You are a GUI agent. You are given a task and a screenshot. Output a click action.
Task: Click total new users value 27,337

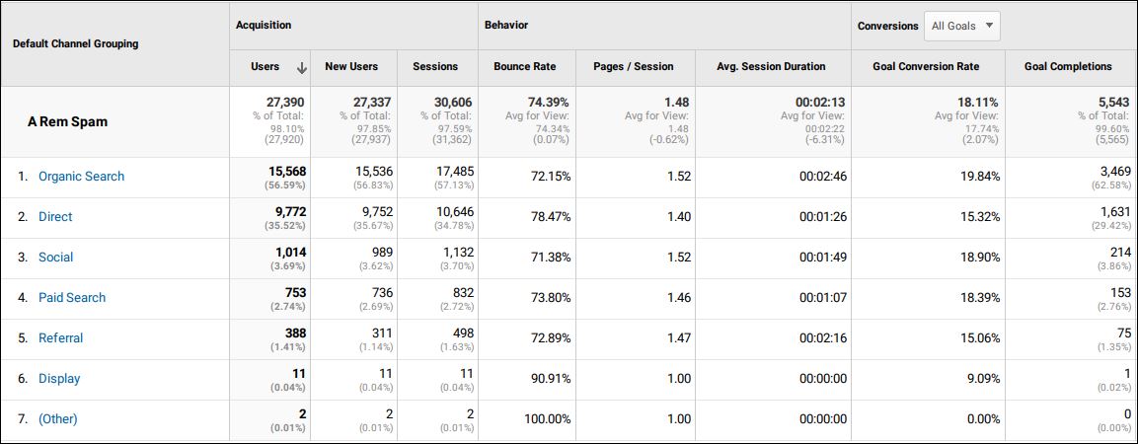tap(372, 103)
